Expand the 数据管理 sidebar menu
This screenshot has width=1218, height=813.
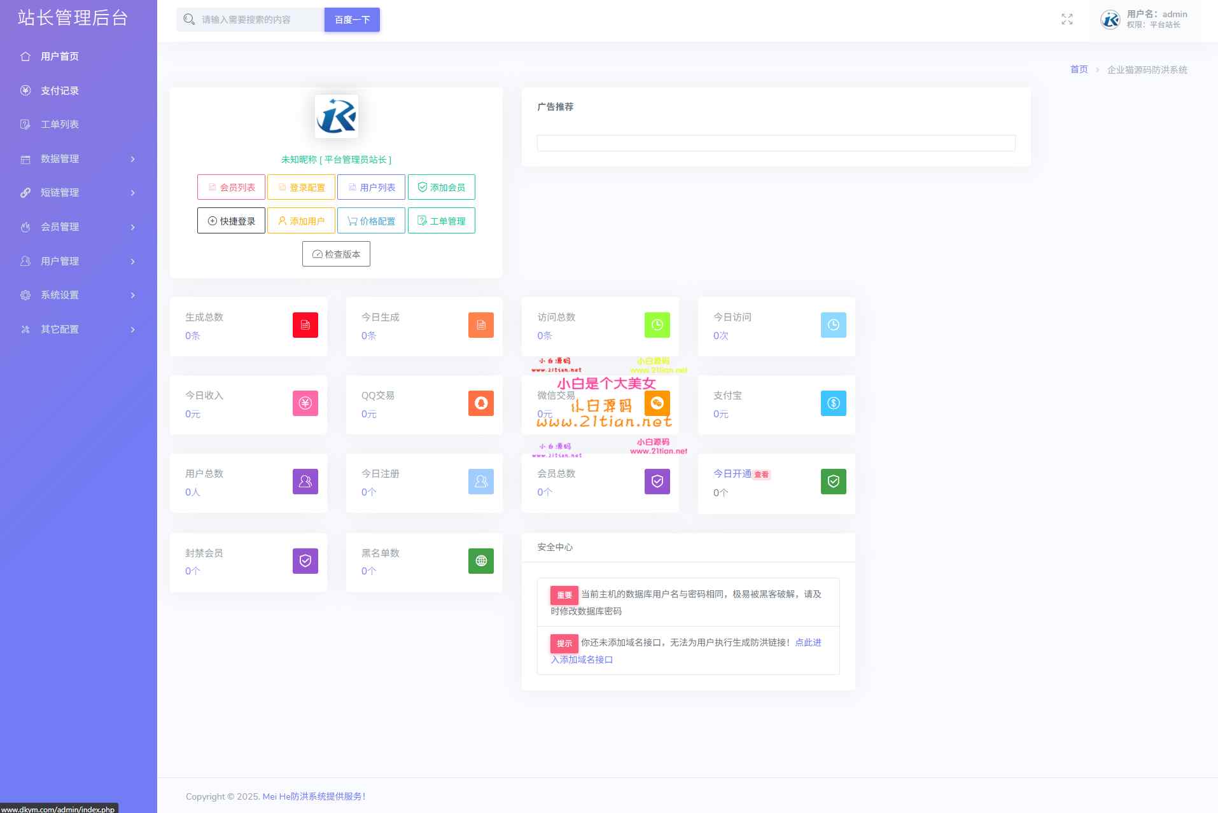coord(78,159)
